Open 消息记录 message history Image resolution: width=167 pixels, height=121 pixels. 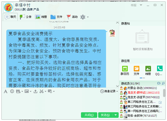pos(108,91)
